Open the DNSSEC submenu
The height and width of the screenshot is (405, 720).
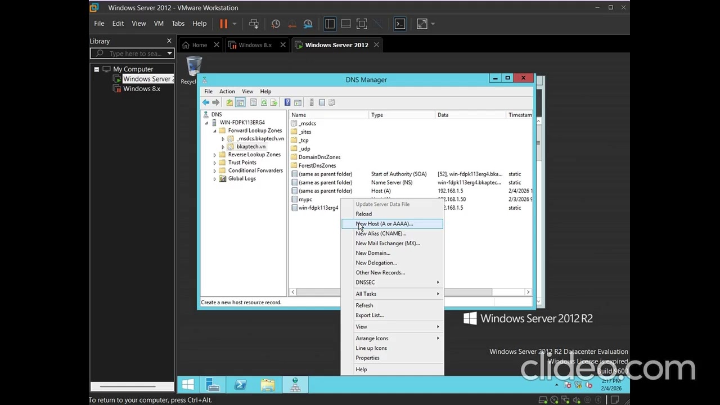click(x=392, y=282)
